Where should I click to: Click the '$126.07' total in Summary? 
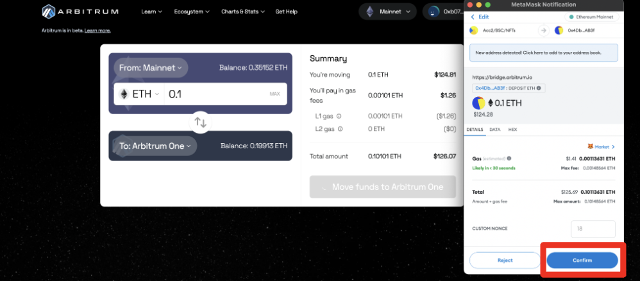click(444, 156)
